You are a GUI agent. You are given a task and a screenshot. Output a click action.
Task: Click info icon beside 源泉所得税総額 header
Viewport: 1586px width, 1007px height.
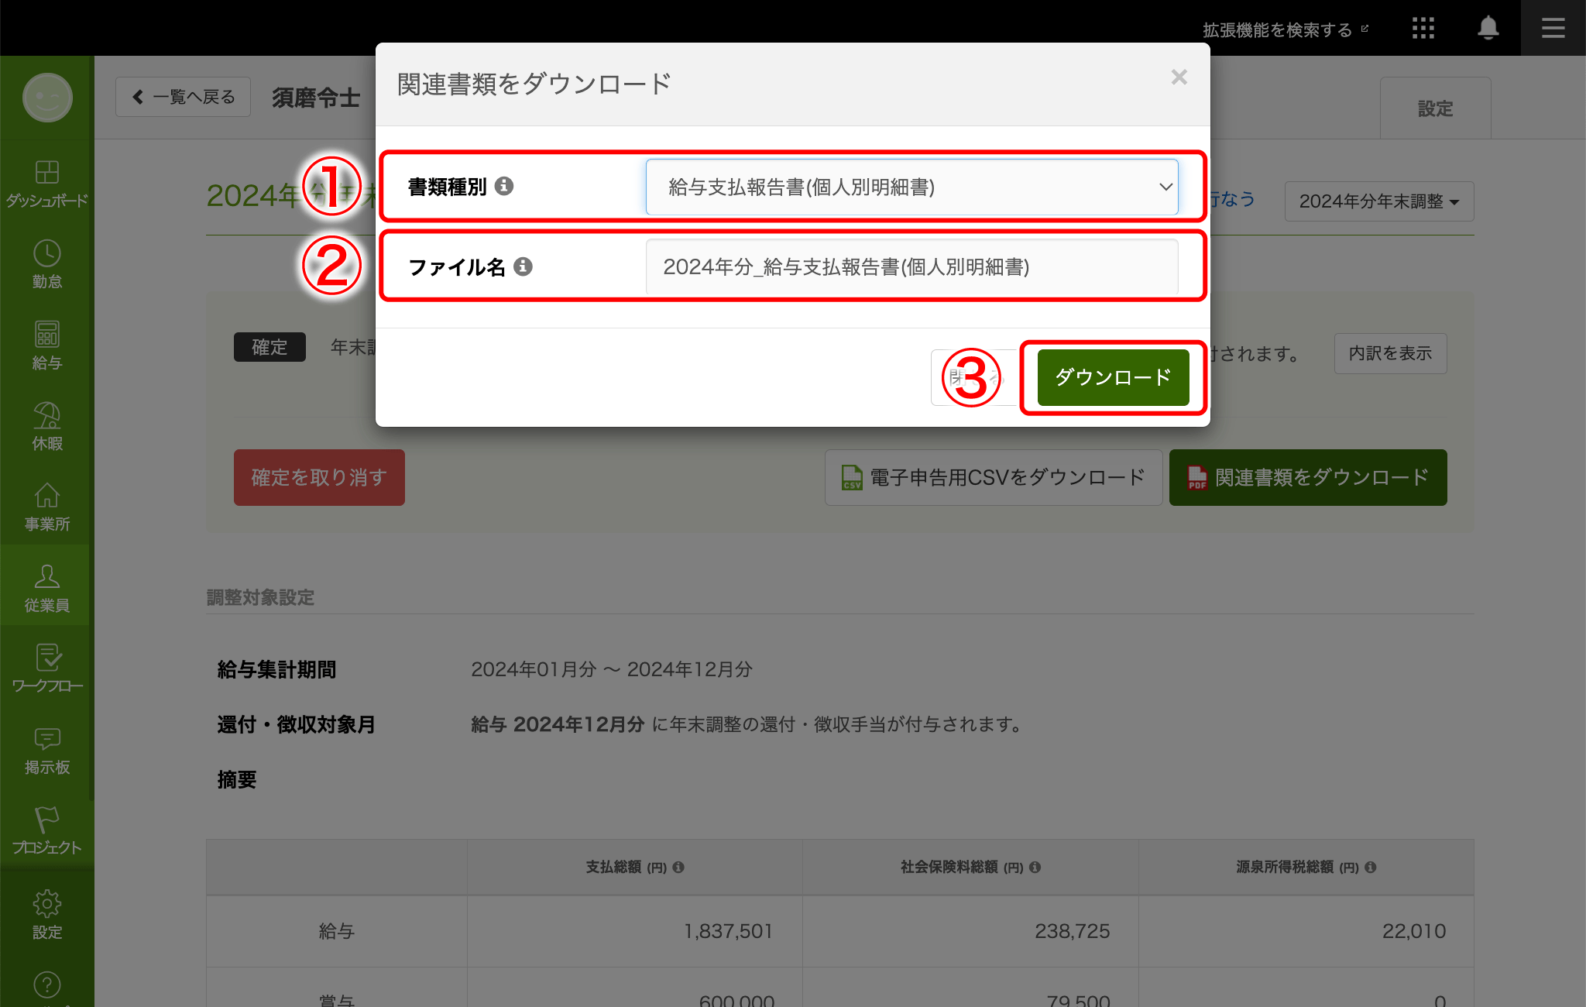click(x=1371, y=867)
